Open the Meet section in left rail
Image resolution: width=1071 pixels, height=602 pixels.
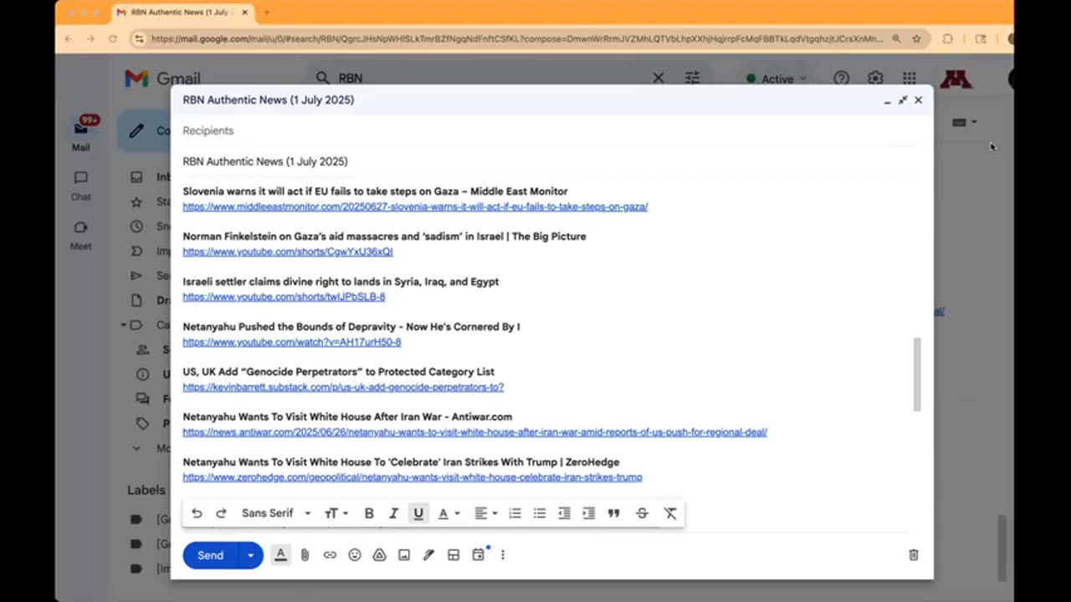coord(80,235)
